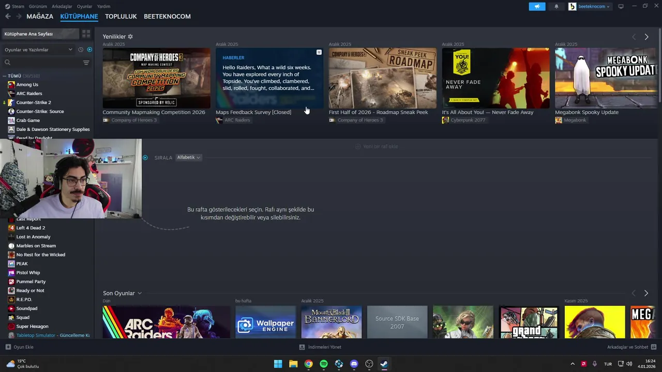Expand the Son Oyunlar shelf dropdown
The image size is (662, 372).
click(140, 293)
